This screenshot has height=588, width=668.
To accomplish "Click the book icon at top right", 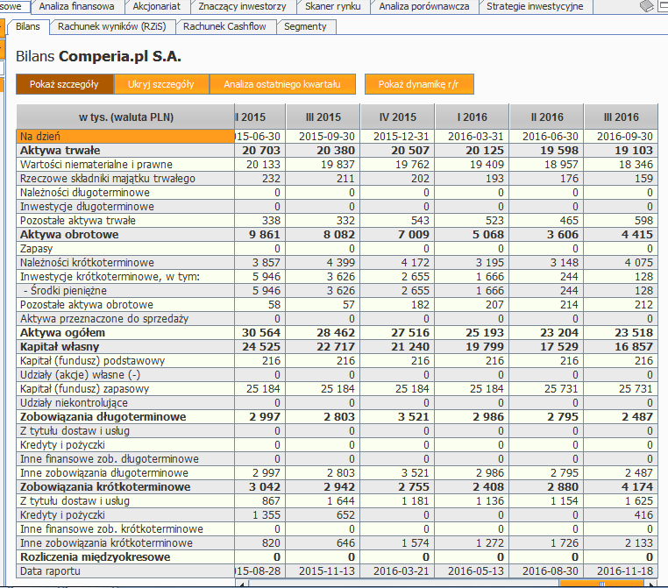I will pos(647,6).
